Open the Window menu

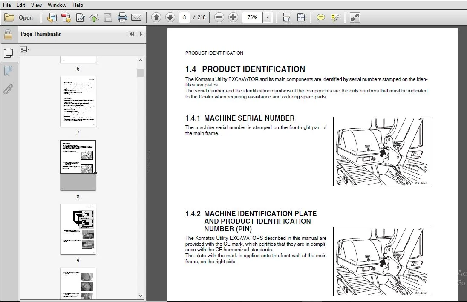click(x=57, y=5)
